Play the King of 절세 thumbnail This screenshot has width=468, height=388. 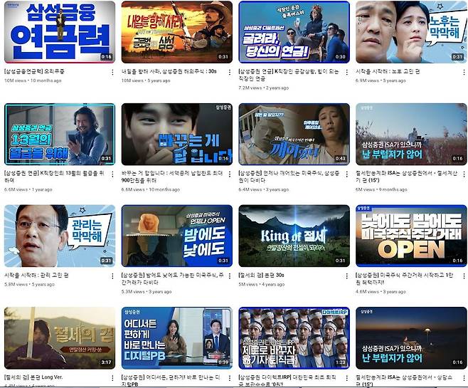(294, 236)
